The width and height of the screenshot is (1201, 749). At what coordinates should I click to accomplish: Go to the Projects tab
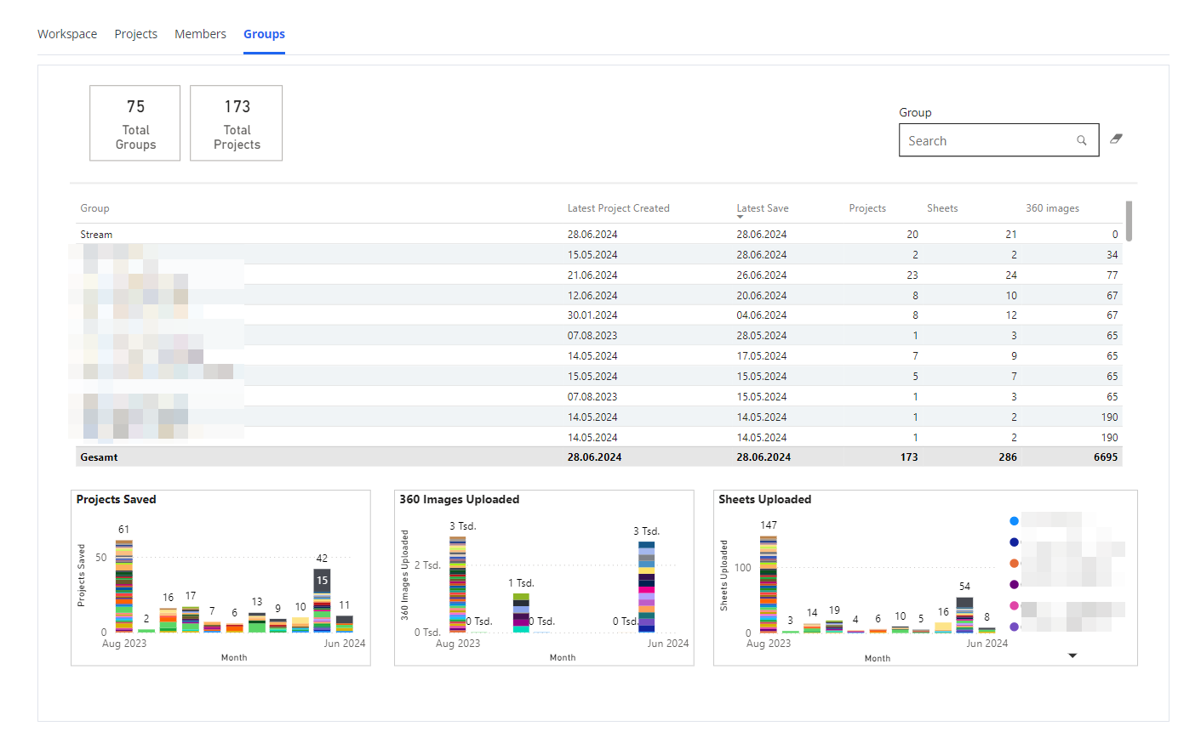coord(136,34)
